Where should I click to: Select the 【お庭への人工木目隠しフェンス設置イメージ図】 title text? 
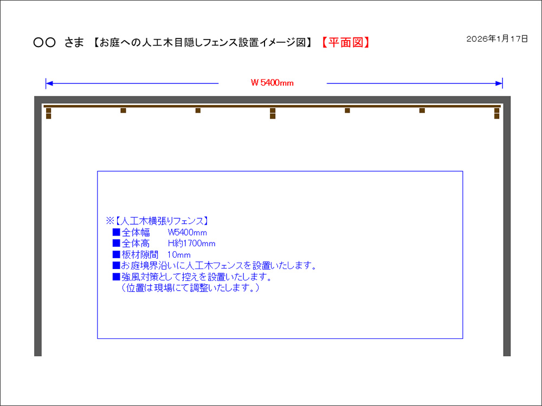click(203, 42)
